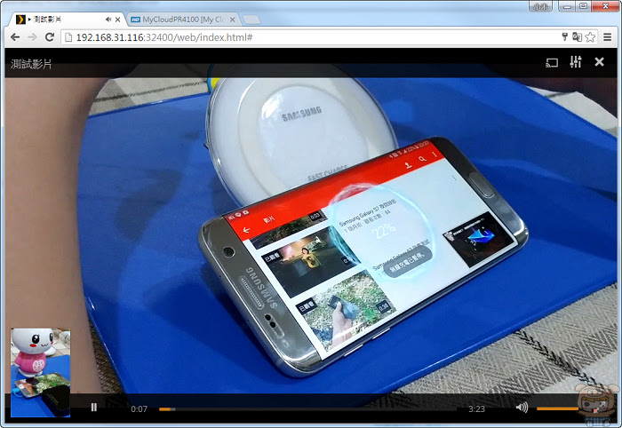Click the preview thumbnail above the timeline
This screenshot has height=428, width=622.
point(41,373)
